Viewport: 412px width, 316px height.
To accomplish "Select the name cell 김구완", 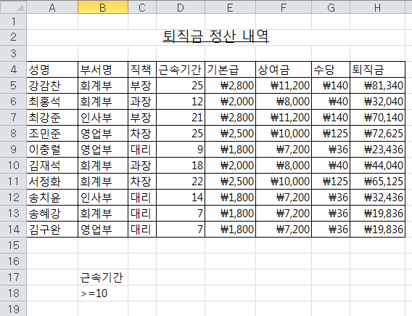I will 52,230.
